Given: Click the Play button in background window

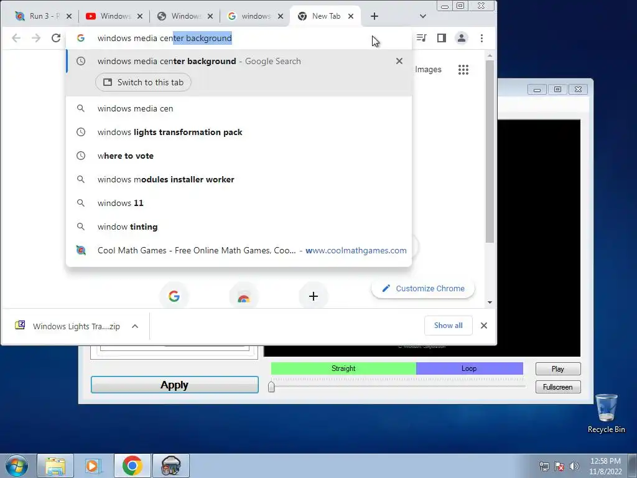Looking at the screenshot, I should pos(558,368).
